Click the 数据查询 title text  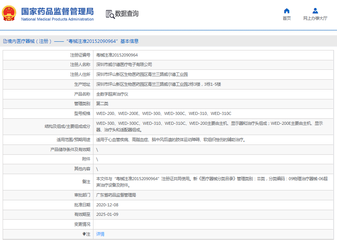127,14
